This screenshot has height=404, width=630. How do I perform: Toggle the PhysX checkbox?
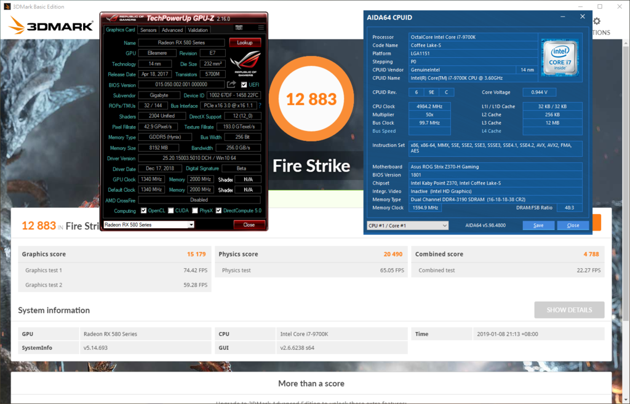point(195,210)
